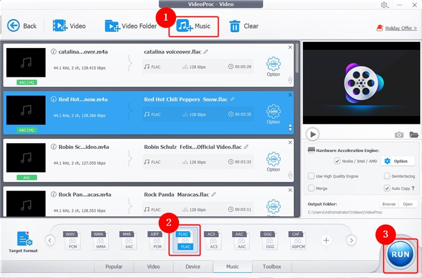The image size is (422, 278).
Task: Edit Robin Schulz output name pencil icon
Action: tap(246, 147)
